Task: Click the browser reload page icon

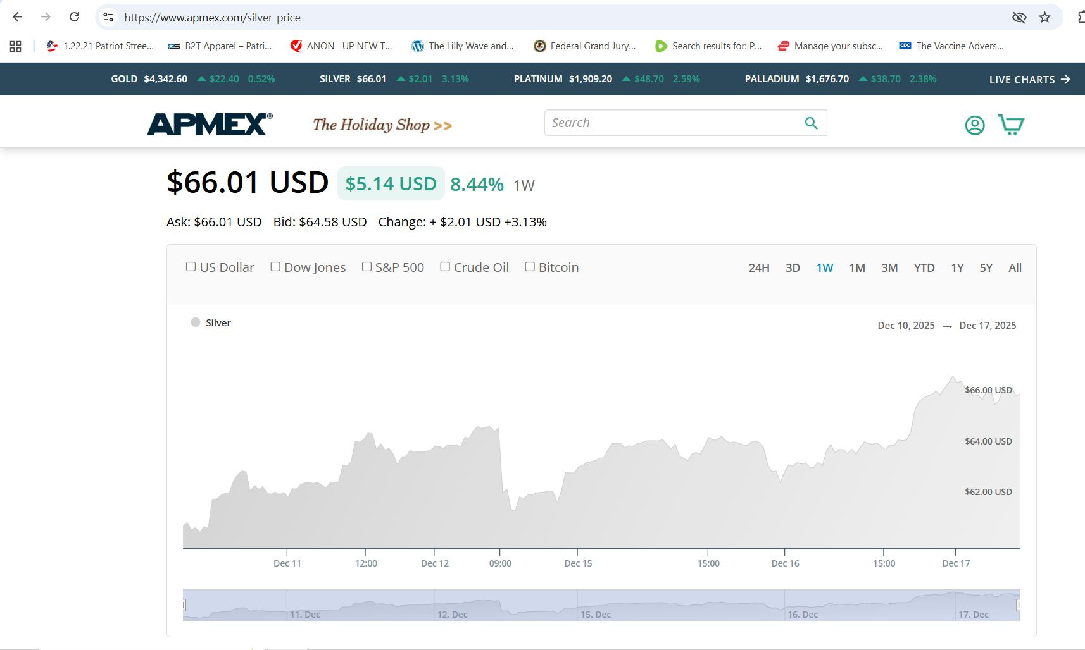Action: [74, 17]
